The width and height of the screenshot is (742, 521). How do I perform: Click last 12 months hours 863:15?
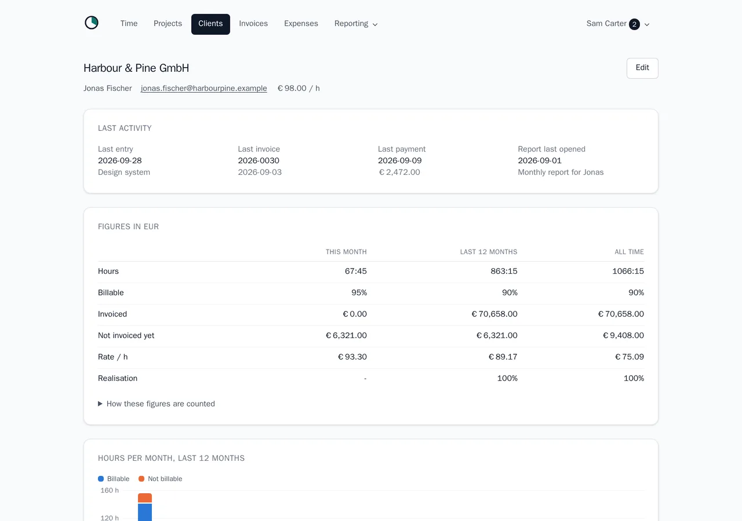[x=504, y=271]
